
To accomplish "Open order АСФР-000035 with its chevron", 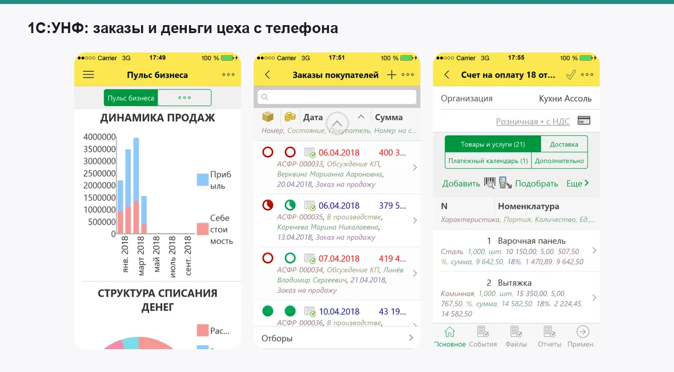I will pyautogui.click(x=415, y=220).
